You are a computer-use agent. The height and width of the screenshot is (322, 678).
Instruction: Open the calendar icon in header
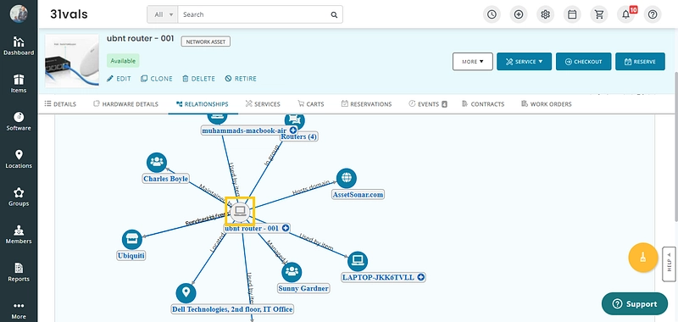[572, 14]
